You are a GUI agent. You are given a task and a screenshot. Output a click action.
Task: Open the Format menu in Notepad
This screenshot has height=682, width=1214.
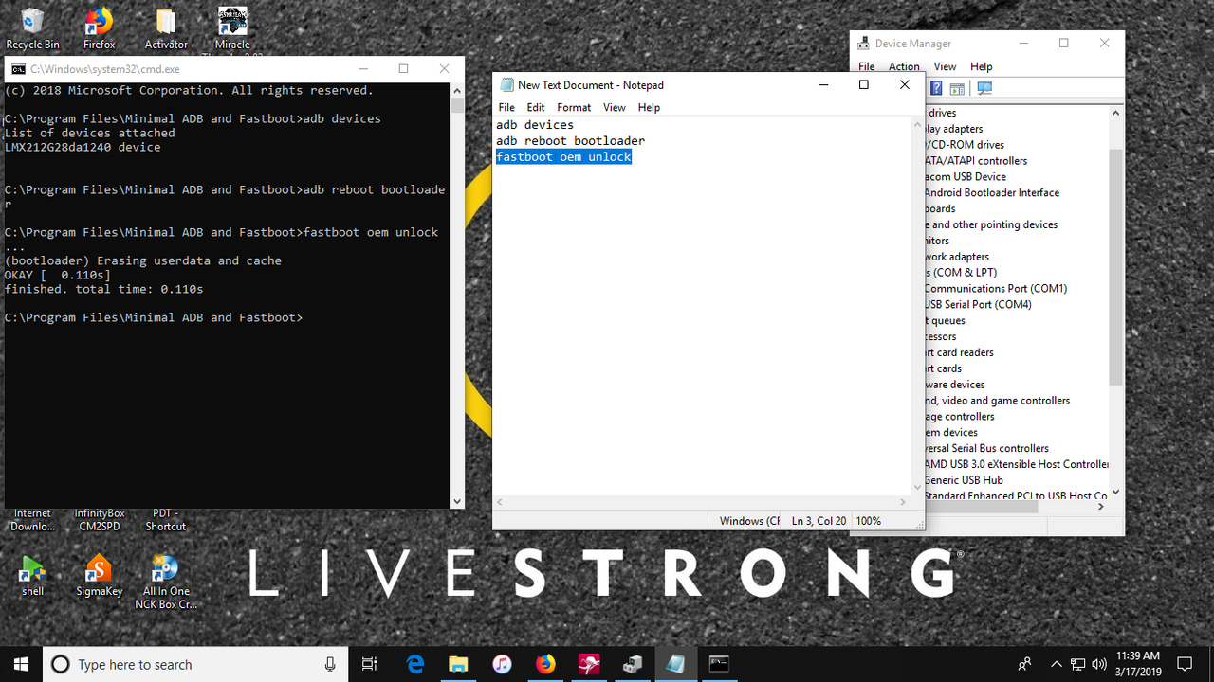[x=573, y=107]
